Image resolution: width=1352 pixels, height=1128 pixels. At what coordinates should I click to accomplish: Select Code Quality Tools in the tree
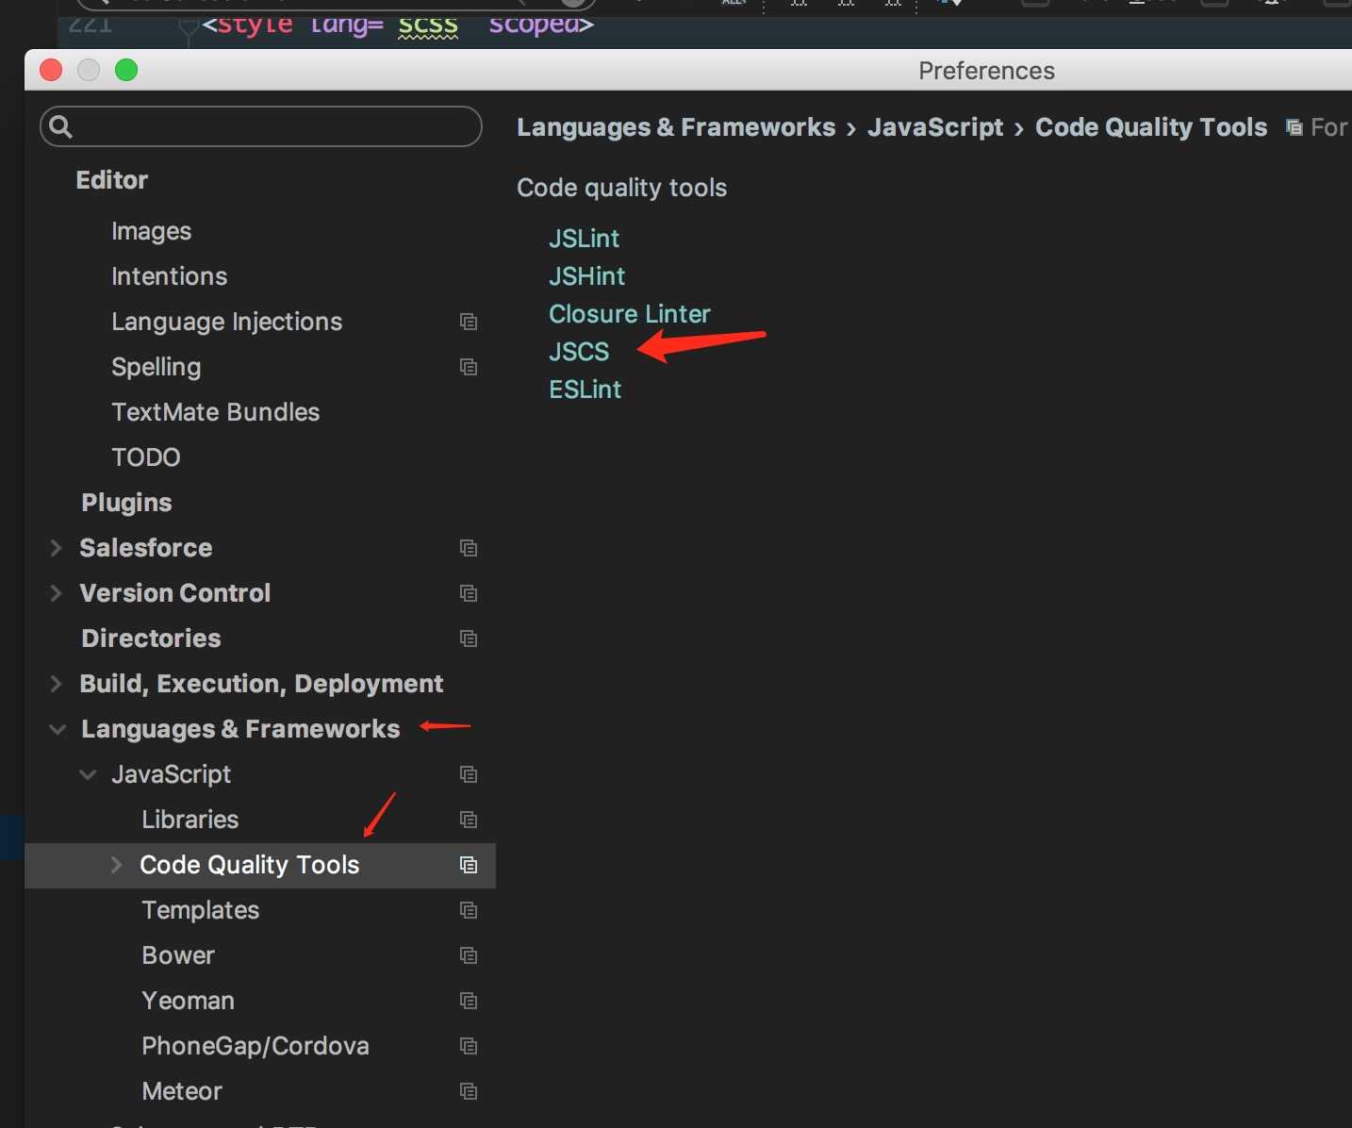pyautogui.click(x=249, y=865)
